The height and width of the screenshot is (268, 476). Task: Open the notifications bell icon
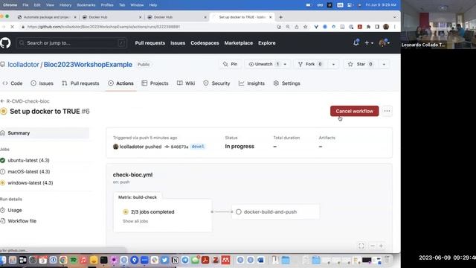point(356,42)
